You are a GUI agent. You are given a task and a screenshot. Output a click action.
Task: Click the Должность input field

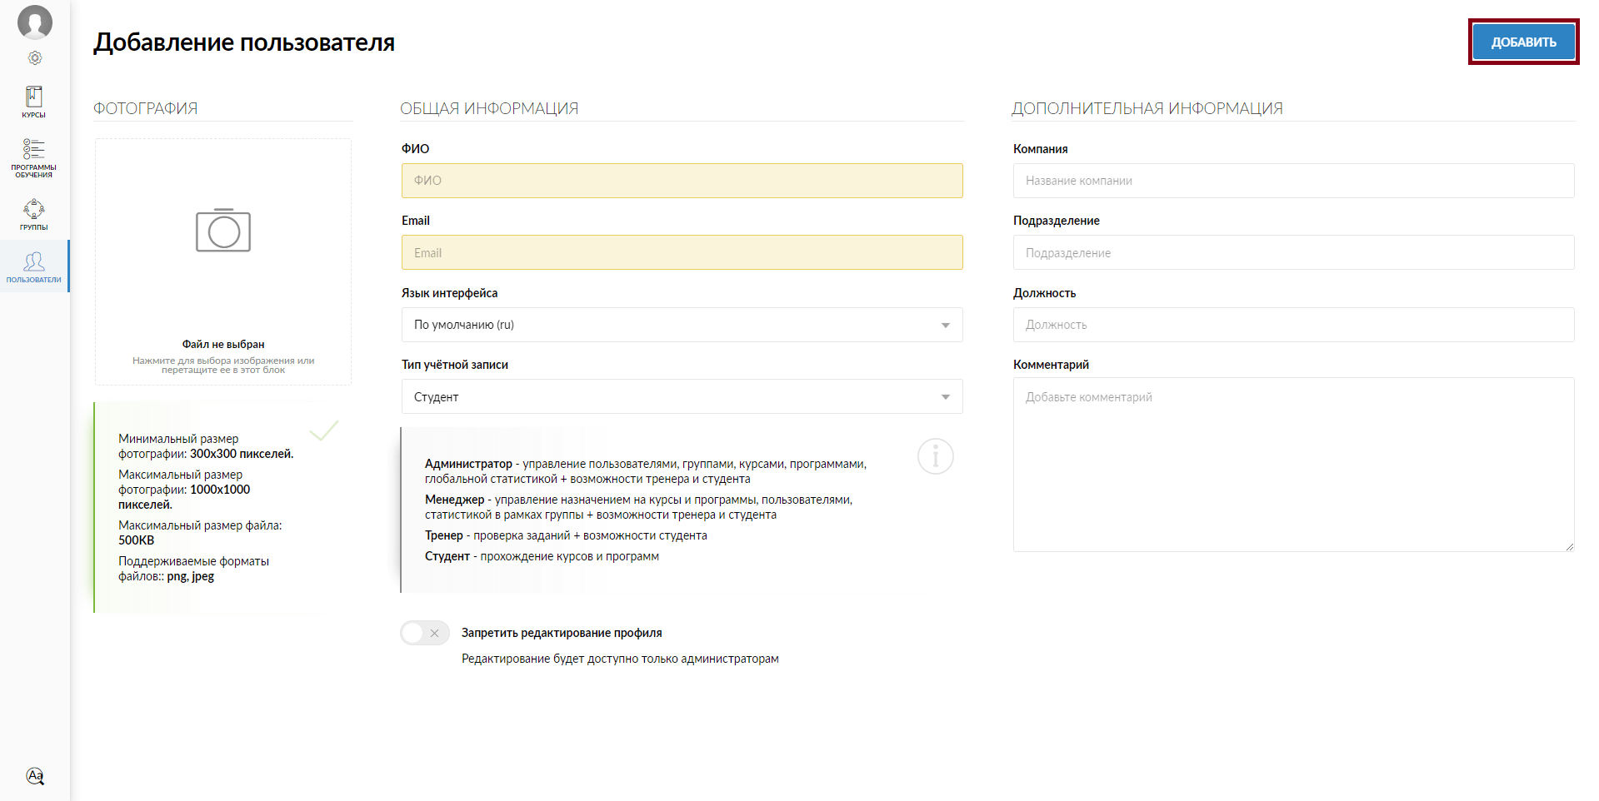point(1292,325)
